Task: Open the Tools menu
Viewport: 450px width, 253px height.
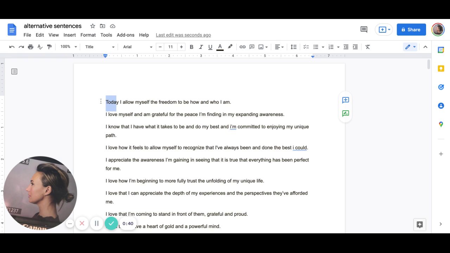Action: [x=106, y=35]
